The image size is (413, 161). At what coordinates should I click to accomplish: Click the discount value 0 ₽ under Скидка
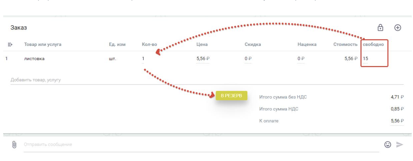(248, 59)
